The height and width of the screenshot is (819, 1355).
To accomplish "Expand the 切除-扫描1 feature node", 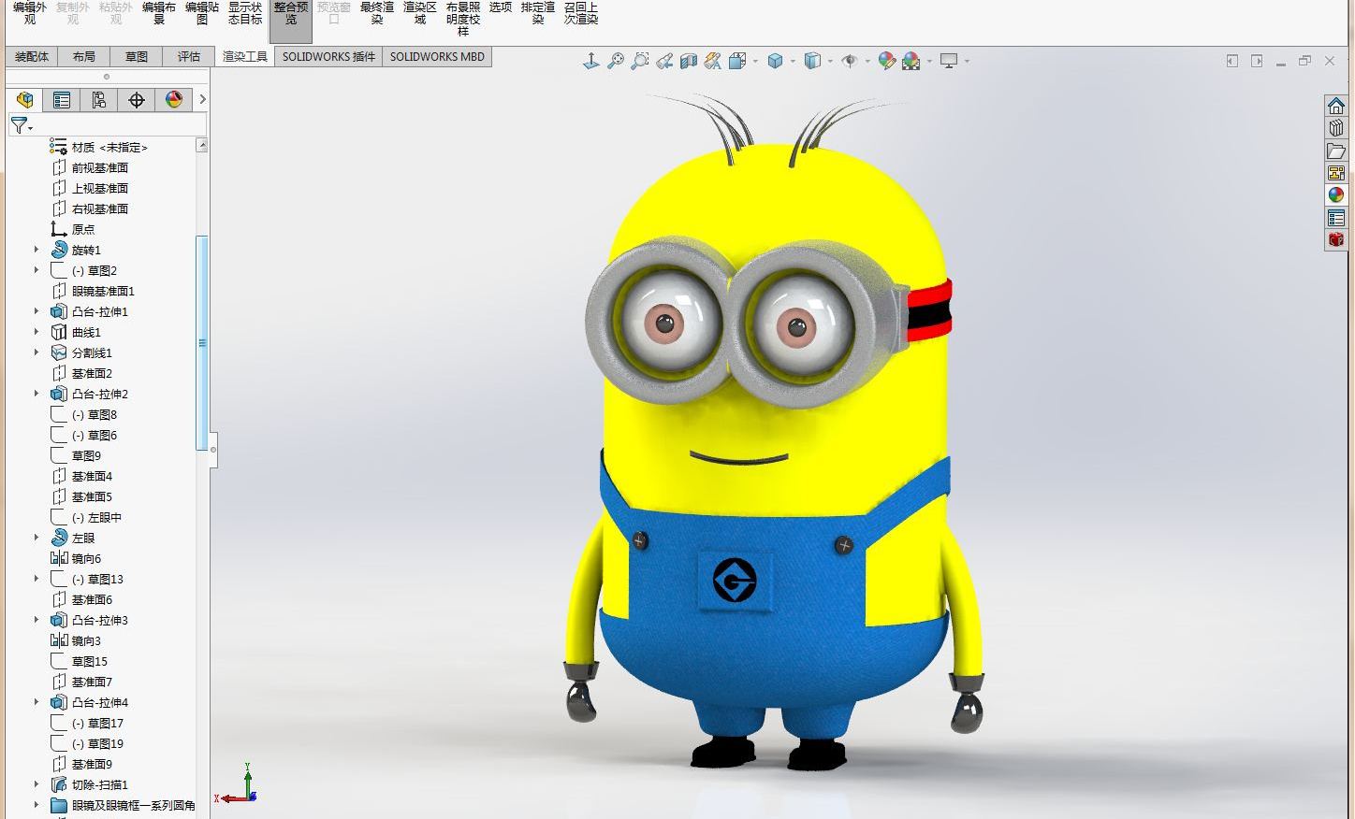I will (x=36, y=784).
